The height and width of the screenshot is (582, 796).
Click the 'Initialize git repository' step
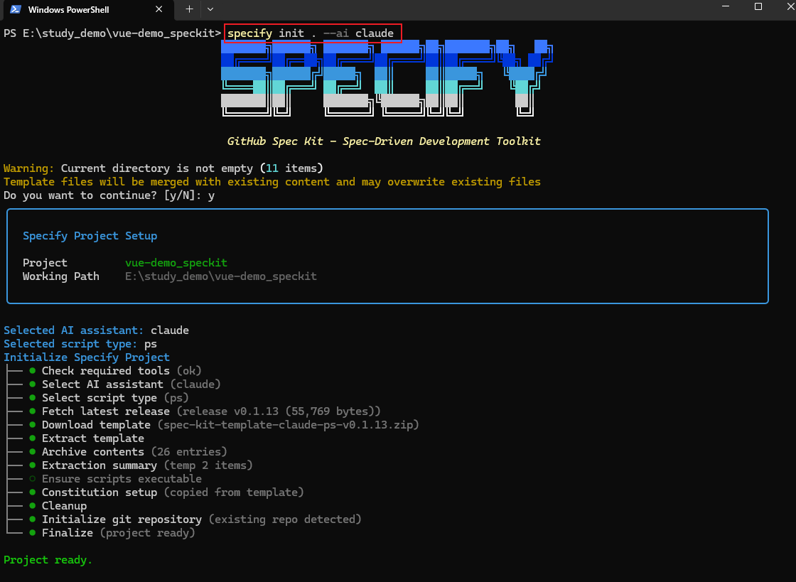(195, 519)
